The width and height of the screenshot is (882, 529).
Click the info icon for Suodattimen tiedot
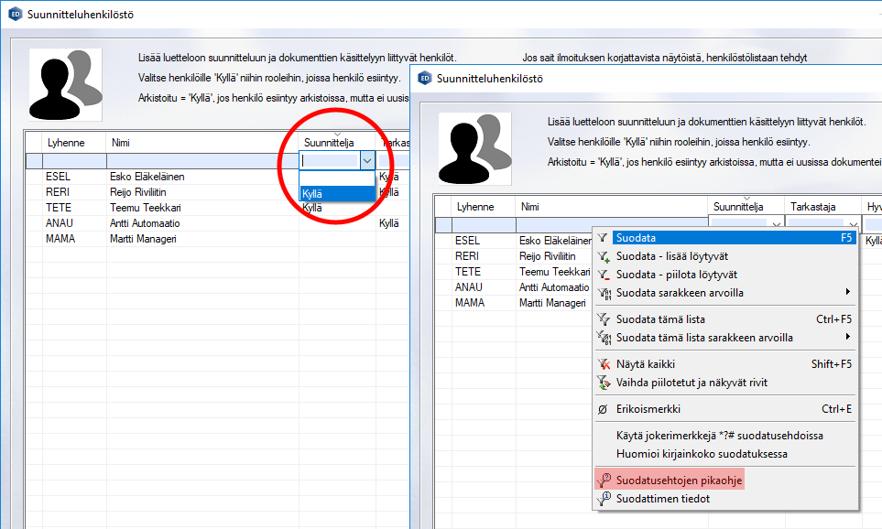[604, 499]
